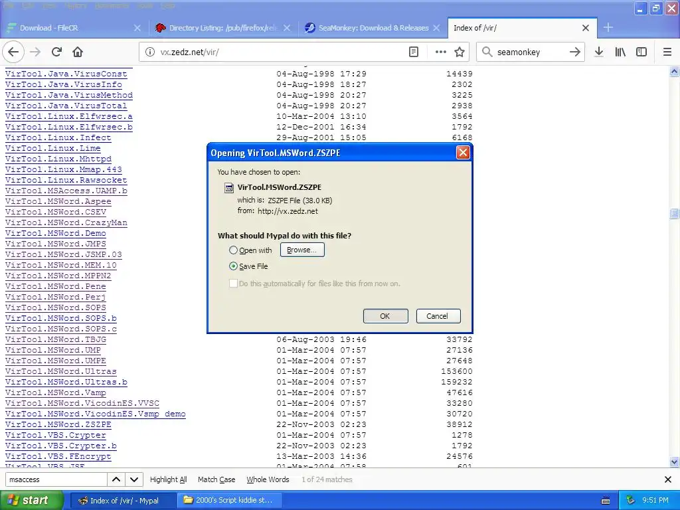Open the hamburger application menu
The height and width of the screenshot is (510, 680).
667,52
